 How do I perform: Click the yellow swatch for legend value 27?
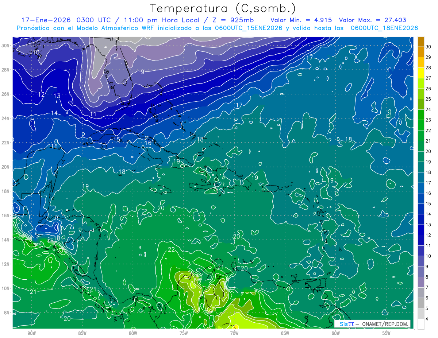[421, 73]
